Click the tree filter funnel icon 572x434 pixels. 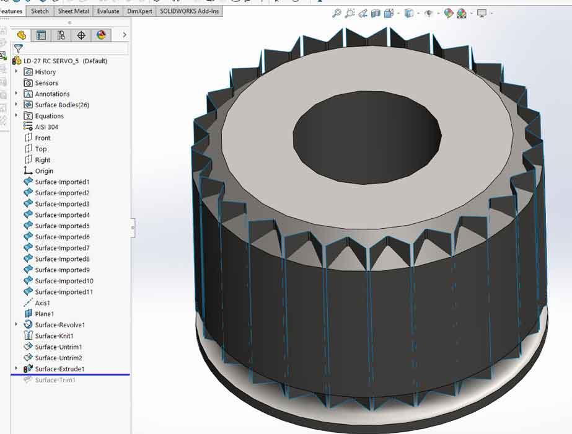click(18, 48)
